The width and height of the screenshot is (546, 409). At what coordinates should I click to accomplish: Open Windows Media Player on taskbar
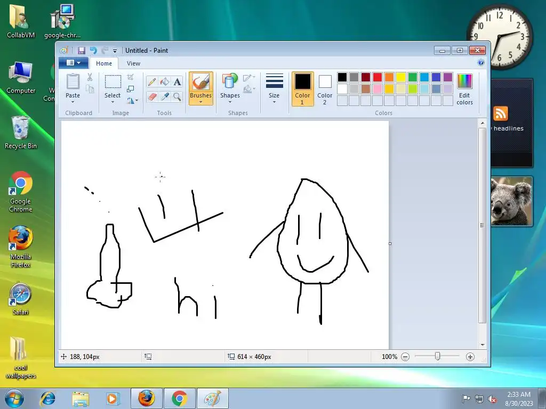pyautogui.click(x=112, y=399)
